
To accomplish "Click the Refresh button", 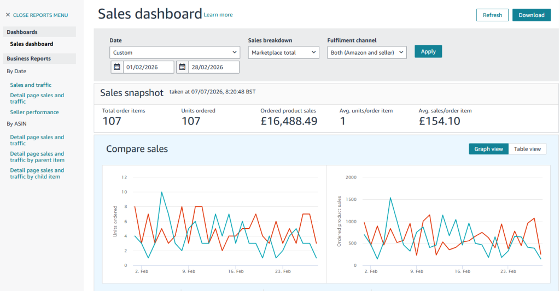I will [492, 15].
